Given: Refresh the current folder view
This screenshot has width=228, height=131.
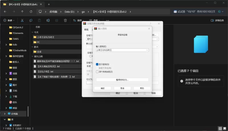Looking at the screenshot, I should tap(31, 12).
